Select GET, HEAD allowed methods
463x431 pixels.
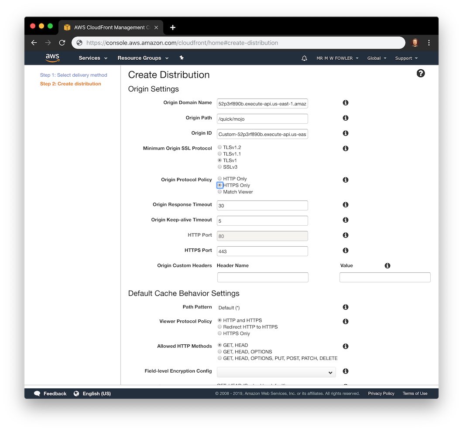219,345
